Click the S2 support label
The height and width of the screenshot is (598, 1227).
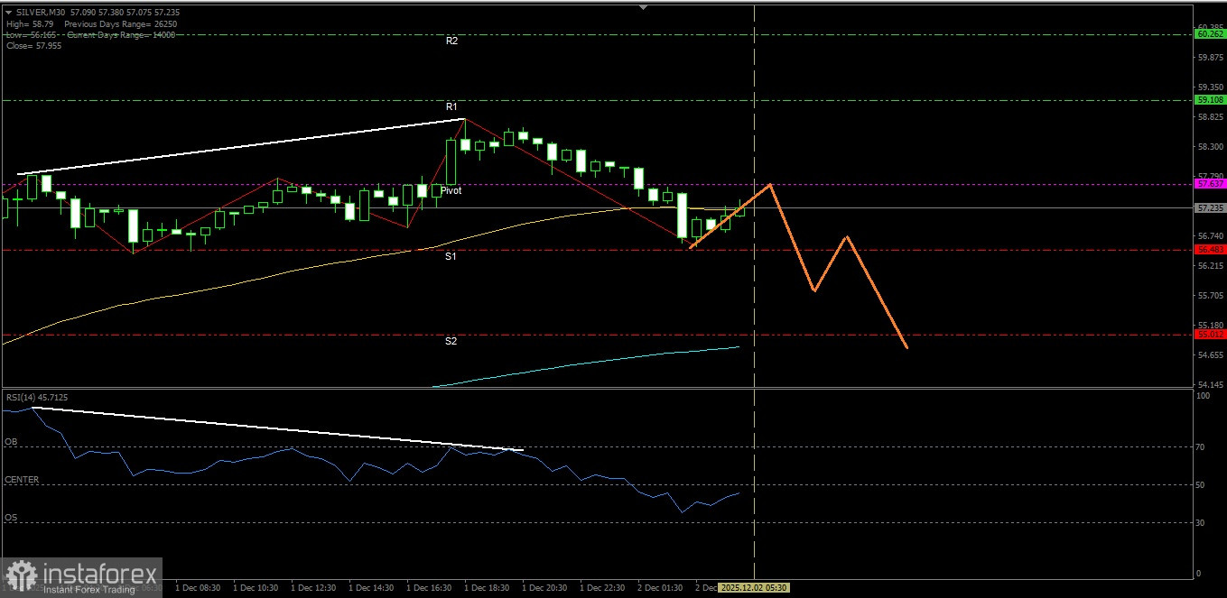coord(451,341)
